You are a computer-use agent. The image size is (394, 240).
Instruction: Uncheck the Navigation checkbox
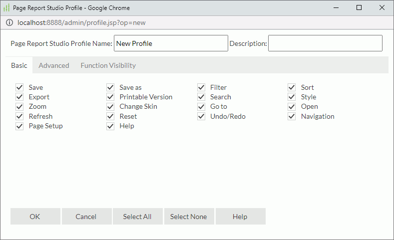click(292, 116)
